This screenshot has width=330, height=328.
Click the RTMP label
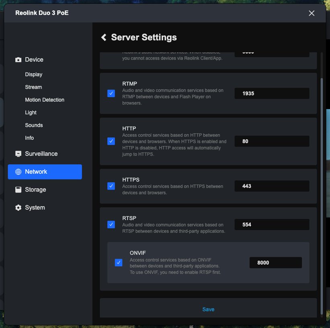(x=130, y=83)
